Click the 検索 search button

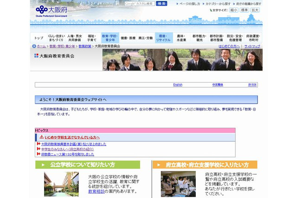[161, 4]
